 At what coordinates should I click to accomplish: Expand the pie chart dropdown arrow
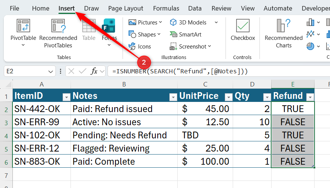(318, 46)
